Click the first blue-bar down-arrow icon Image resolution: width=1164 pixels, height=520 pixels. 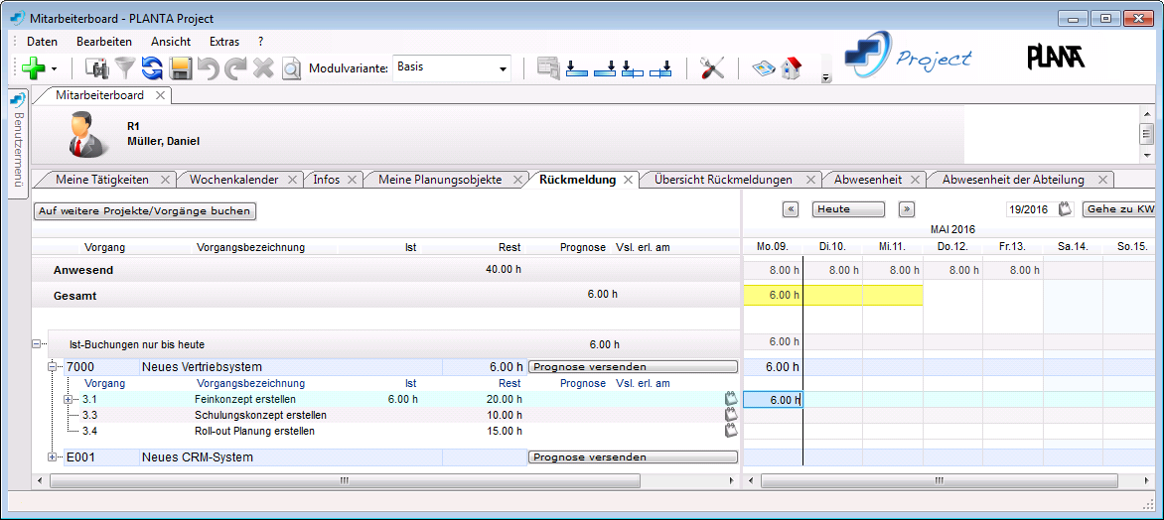click(576, 68)
